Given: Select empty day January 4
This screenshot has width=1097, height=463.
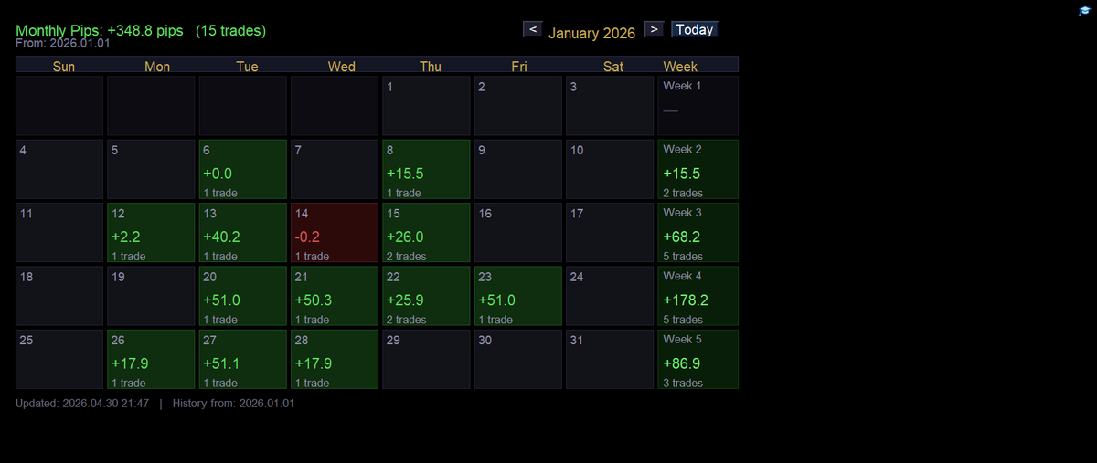Looking at the screenshot, I should click(59, 169).
